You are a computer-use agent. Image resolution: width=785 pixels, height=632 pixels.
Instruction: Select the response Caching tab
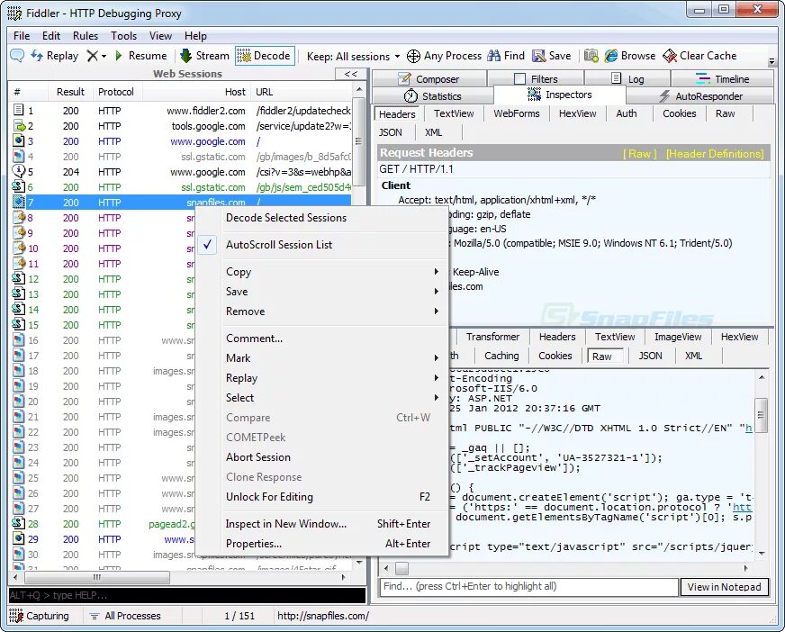[501, 357]
